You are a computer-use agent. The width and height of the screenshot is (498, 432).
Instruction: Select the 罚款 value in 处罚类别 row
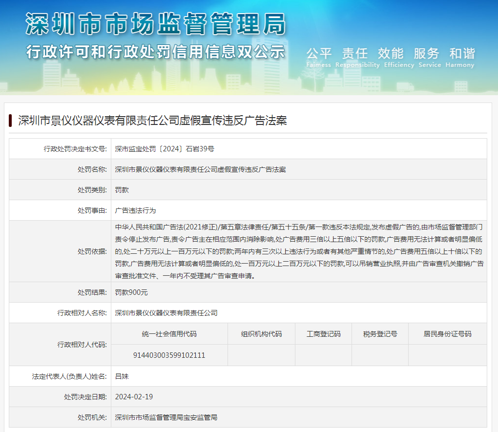122,190
